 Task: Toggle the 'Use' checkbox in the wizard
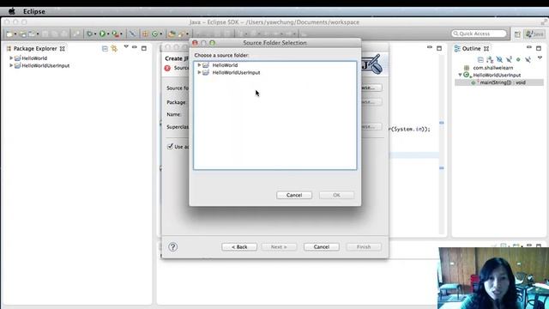170,147
